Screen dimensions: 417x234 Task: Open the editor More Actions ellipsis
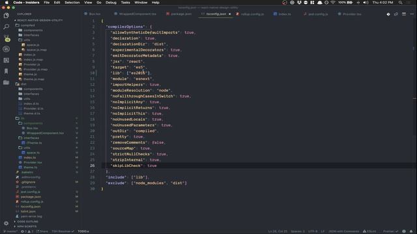[x=412, y=14]
